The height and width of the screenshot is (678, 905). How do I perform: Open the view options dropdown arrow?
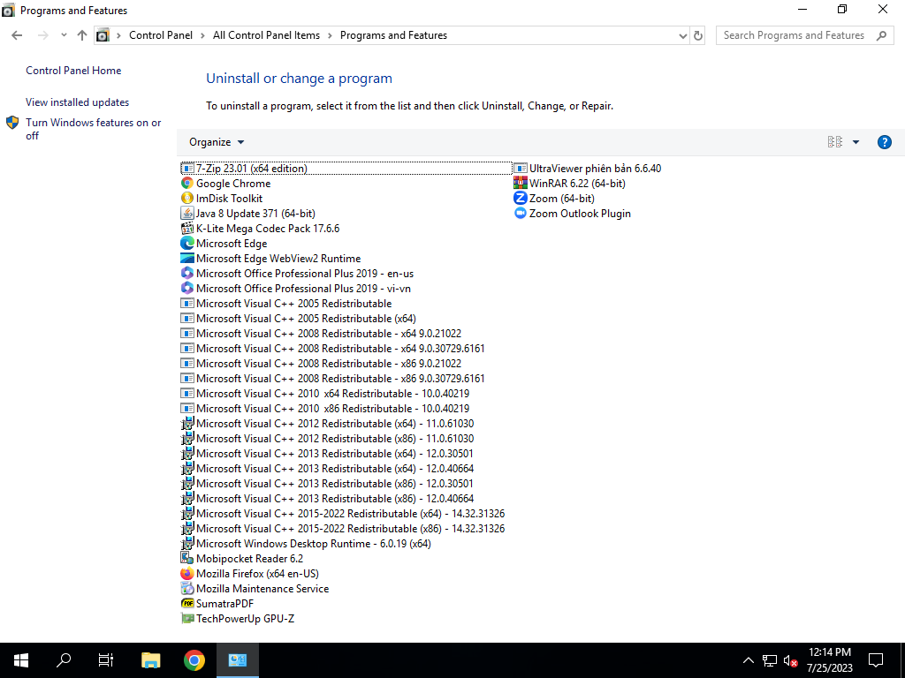(x=856, y=142)
